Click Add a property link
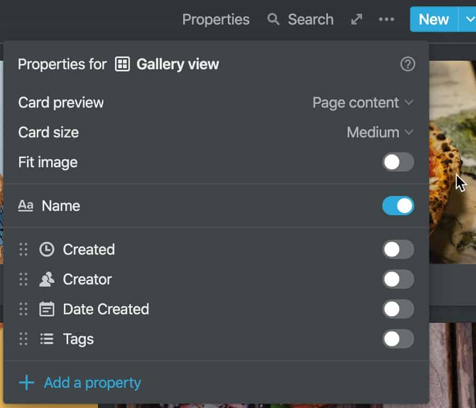The width and height of the screenshot is (476, 408). 80,382
